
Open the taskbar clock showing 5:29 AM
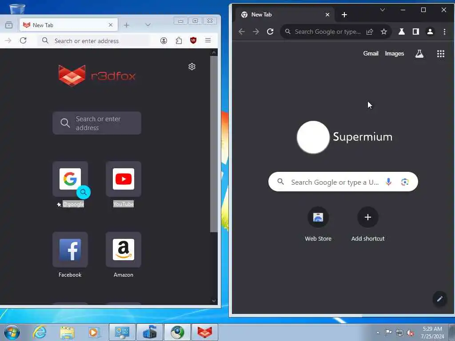click(432, 332)
